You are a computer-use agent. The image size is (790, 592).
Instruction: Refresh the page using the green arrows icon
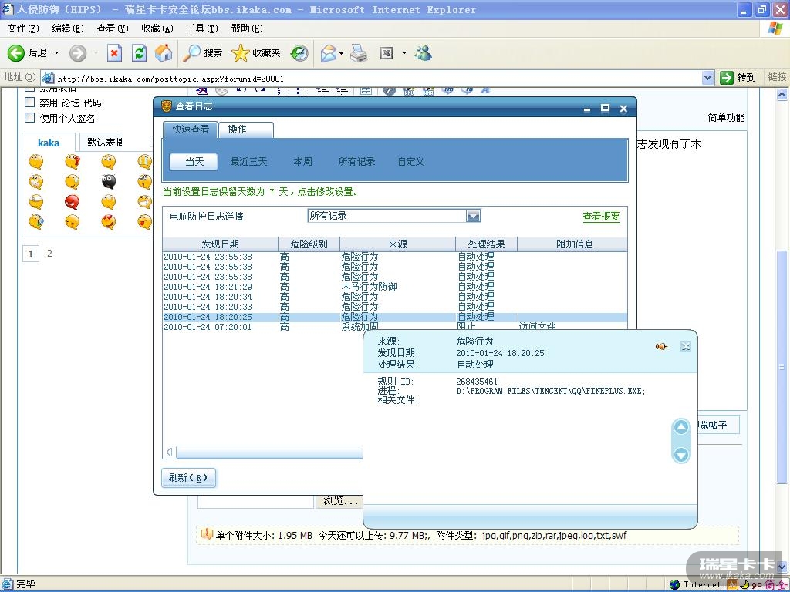[139, 53]
